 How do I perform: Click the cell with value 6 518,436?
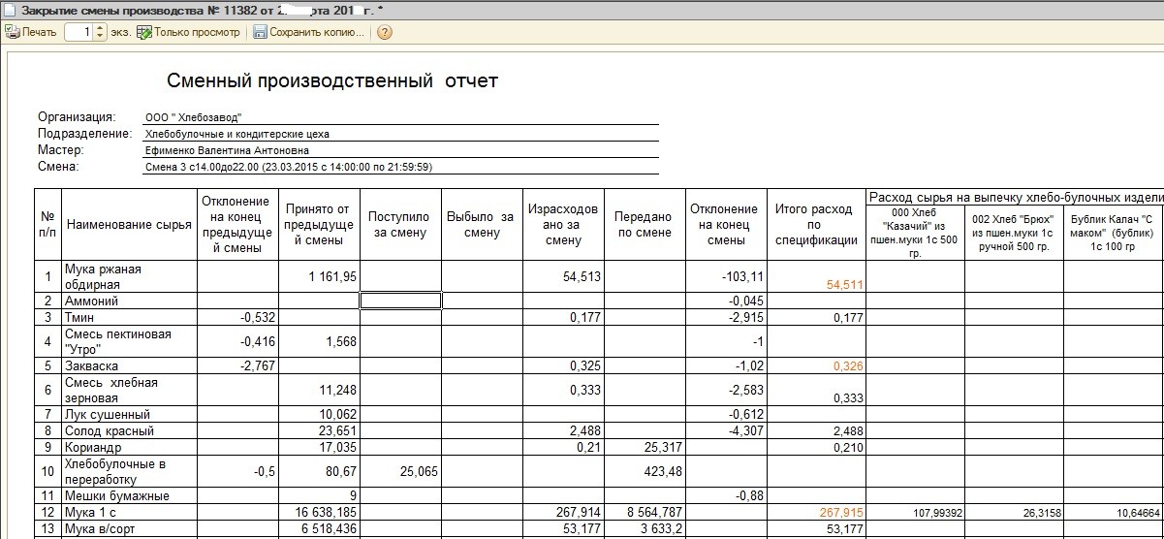coord(318,527)
